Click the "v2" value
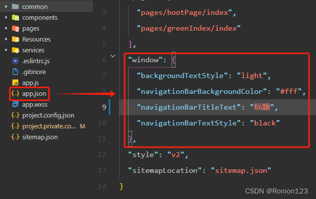The width and height of the screenshot is (316, 199). tap(176, 155)
